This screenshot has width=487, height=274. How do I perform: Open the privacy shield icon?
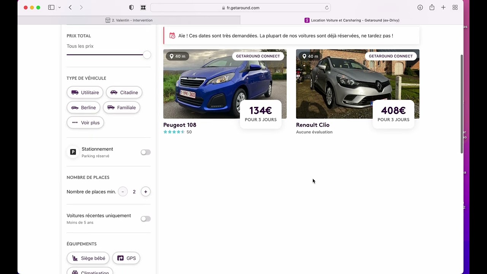[x=131, y=8]
